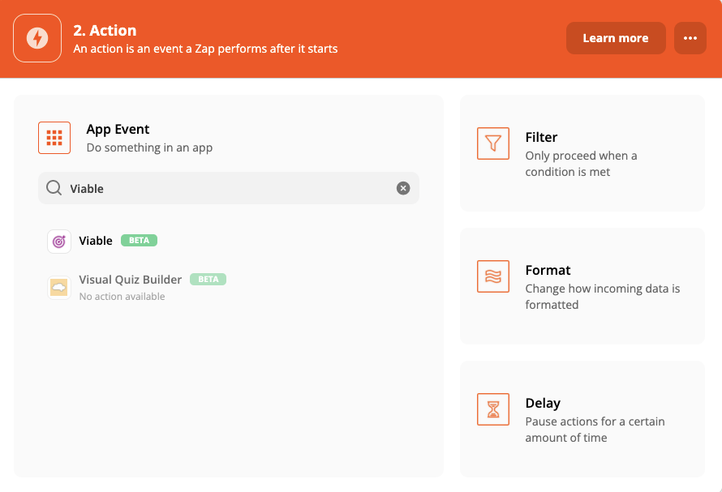Click the Visual Quiz Builder cloud icon
722x492 pixels.
(x=59, y=288)
